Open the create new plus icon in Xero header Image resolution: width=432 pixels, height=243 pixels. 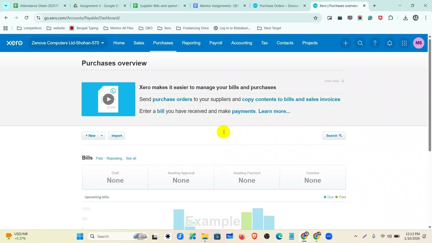346,43
